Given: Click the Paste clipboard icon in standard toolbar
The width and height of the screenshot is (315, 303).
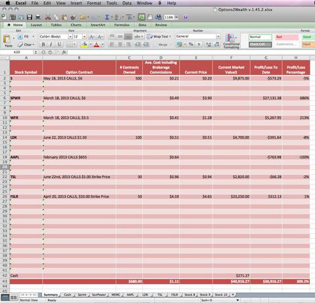Looking at the screenshot, I should point(64,17).
